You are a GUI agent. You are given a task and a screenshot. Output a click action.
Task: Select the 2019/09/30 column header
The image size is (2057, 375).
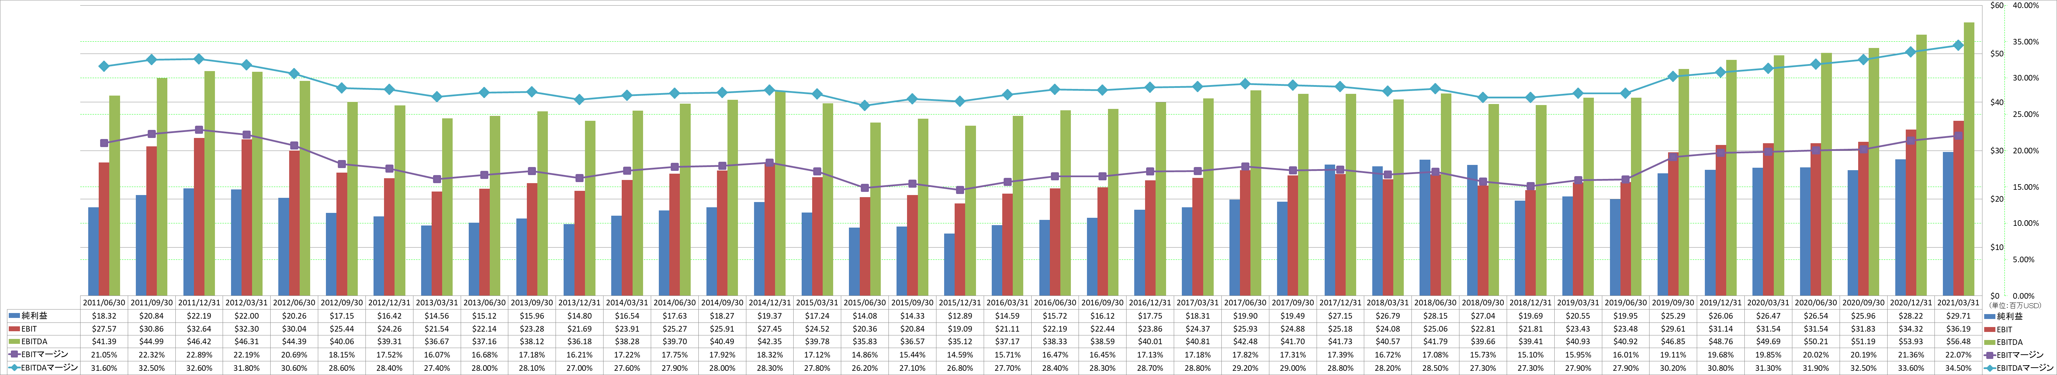(x=1674, y=303)
